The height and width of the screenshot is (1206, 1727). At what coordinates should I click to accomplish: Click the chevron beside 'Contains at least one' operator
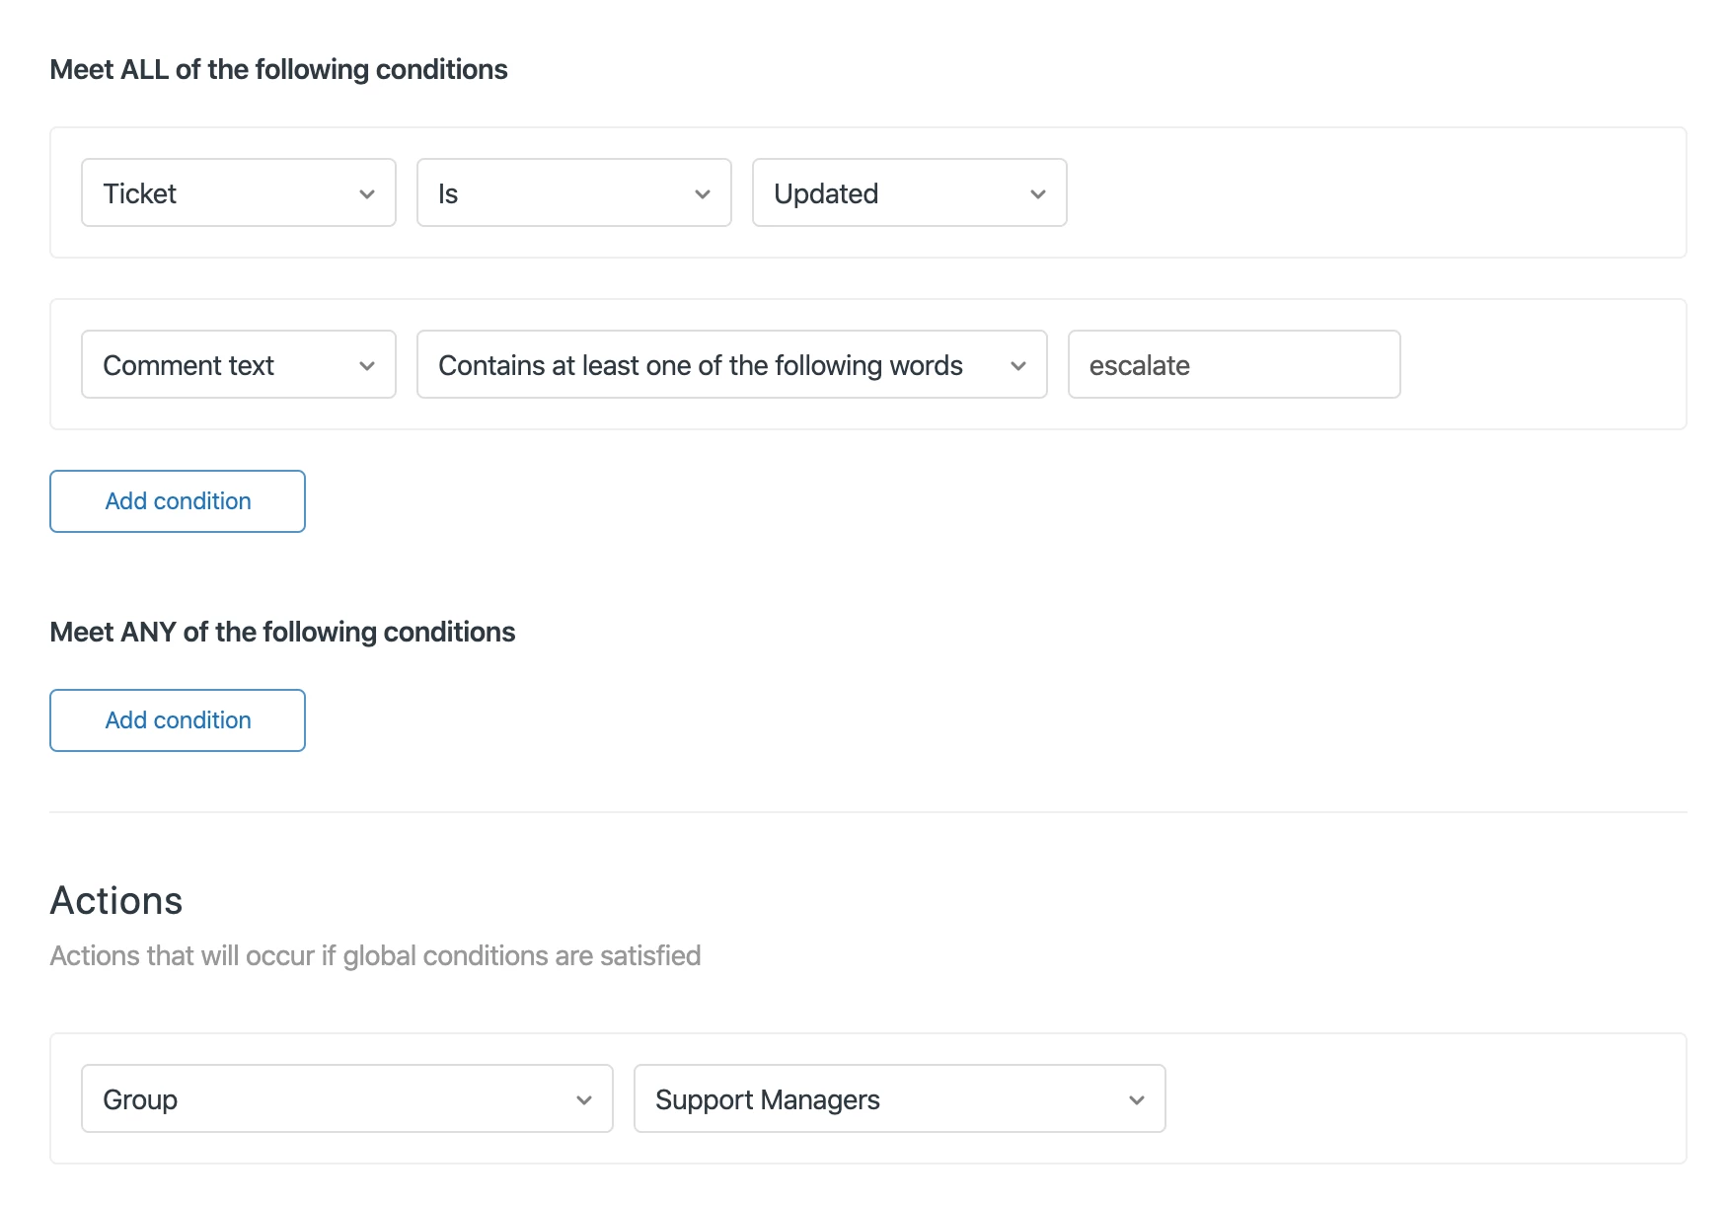click(1018, 366)
